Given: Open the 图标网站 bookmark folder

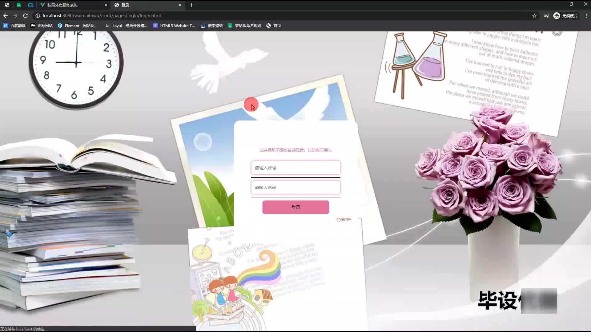Looking at the screenshot, I should click(x=42, y=26).
